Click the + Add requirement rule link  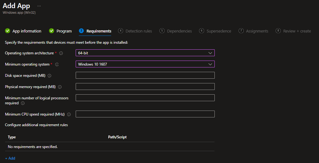pos(10,158)
